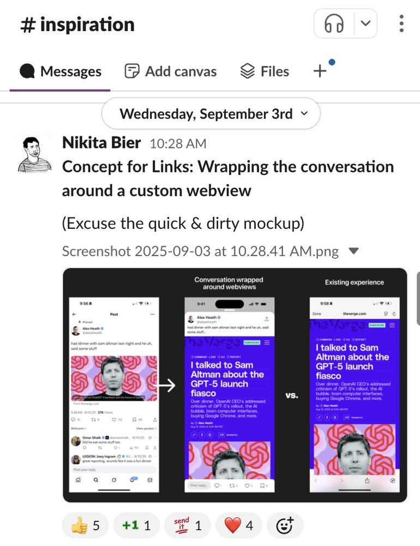Open huddle options dropdown chevron

(x=365, y=23)
